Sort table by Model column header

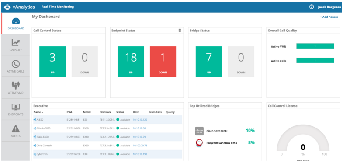coord(87,112)
